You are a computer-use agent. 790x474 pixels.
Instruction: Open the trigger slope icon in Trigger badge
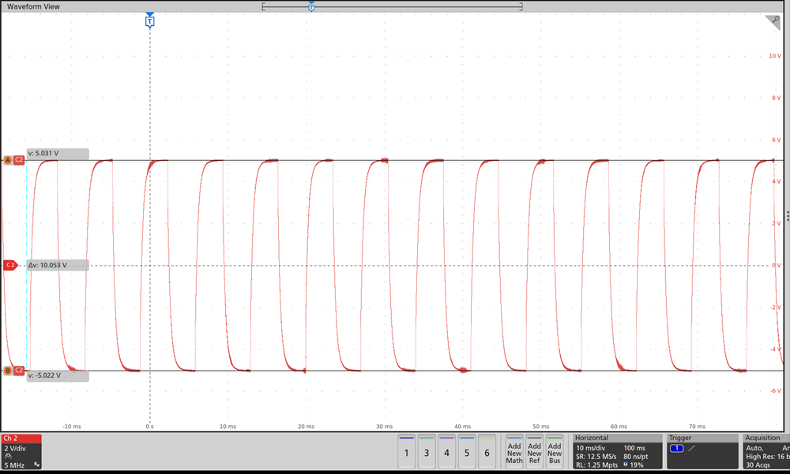pyautogui.click(x=692, y=448)
